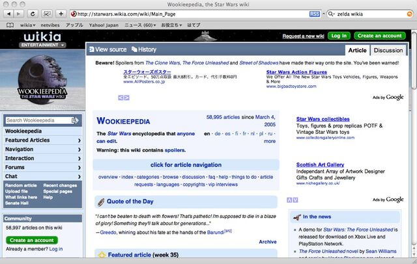
Task: Switch to the Article tab
Action: tap(357, 51)
